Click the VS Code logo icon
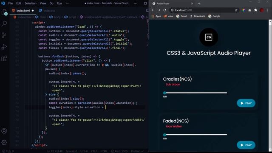272x153 pixels. [3, 3]
